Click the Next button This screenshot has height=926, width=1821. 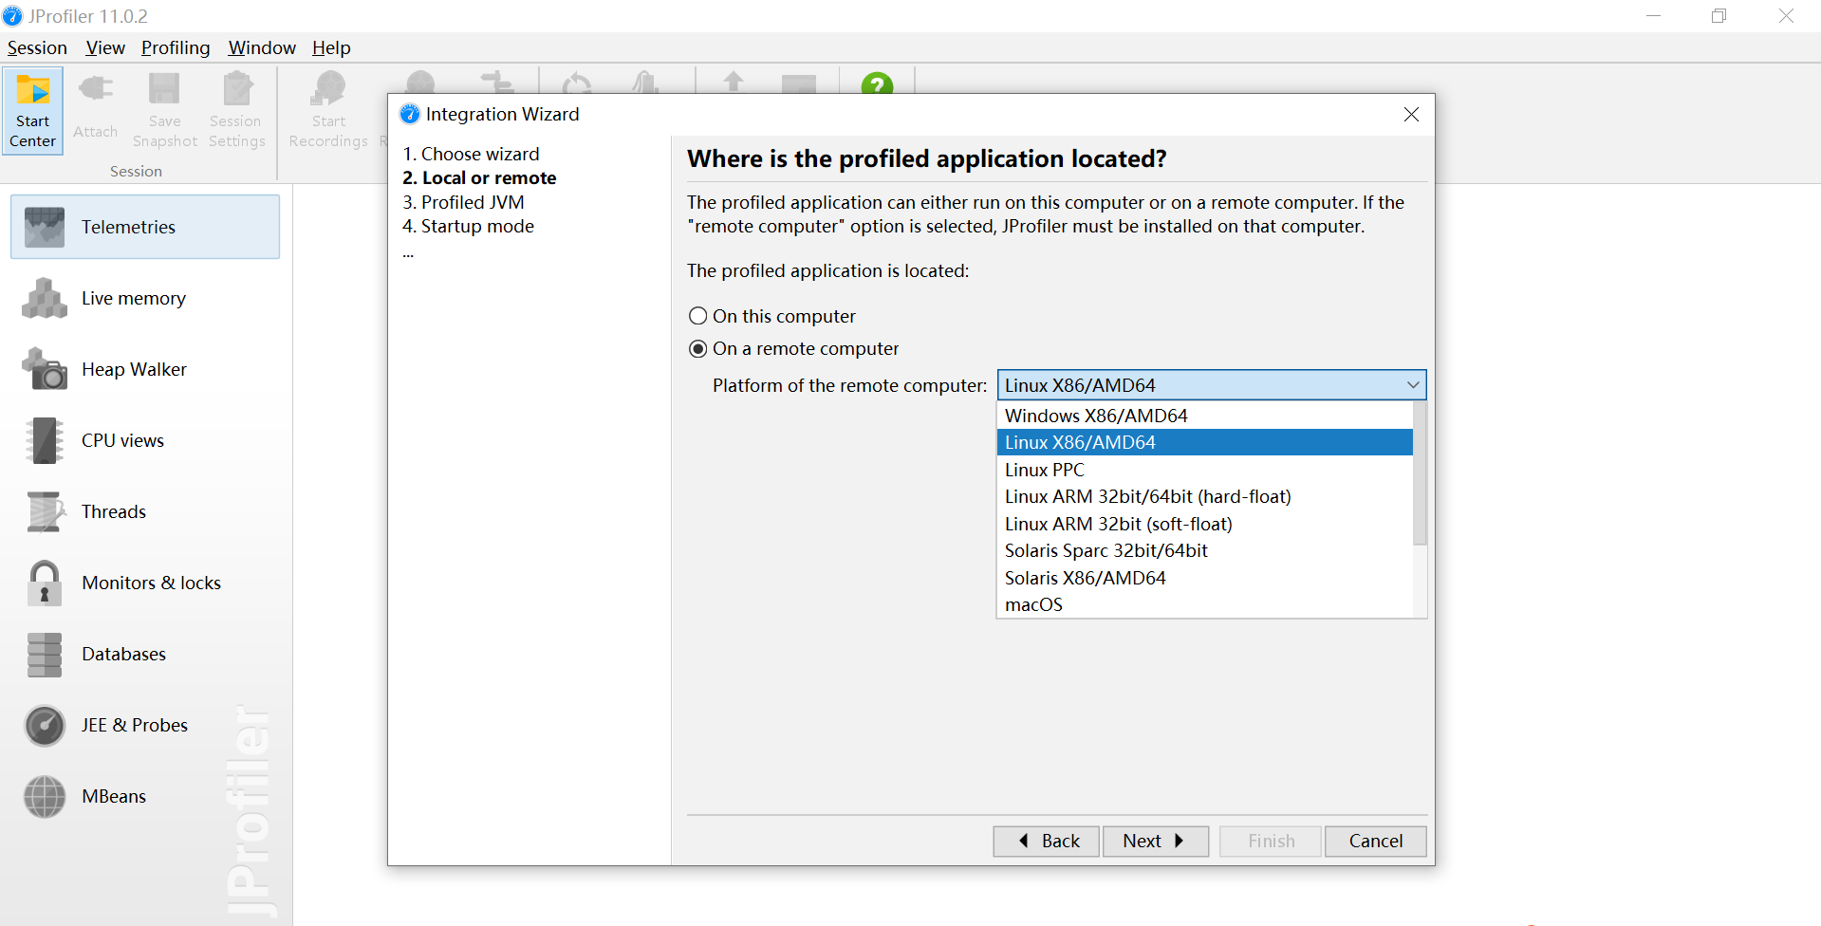[x=1156, y=841]
